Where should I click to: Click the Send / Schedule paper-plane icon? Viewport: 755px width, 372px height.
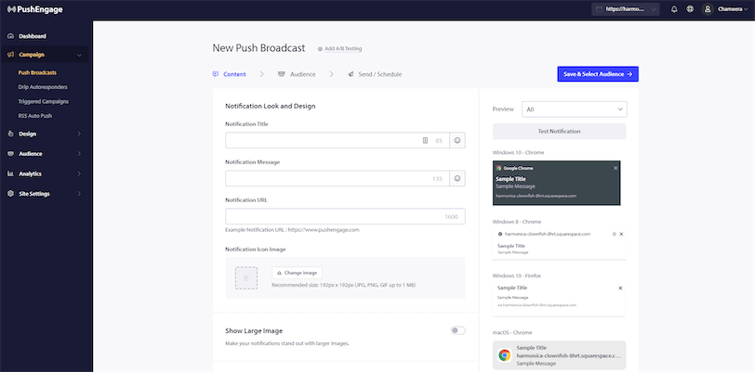[x=351, y=74]
